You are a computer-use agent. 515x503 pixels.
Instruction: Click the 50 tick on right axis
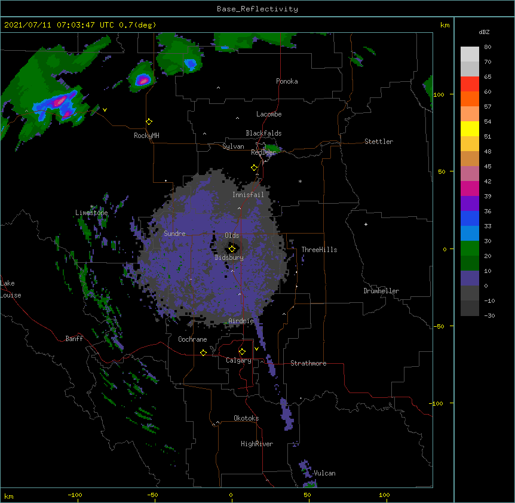click(442, 171)
